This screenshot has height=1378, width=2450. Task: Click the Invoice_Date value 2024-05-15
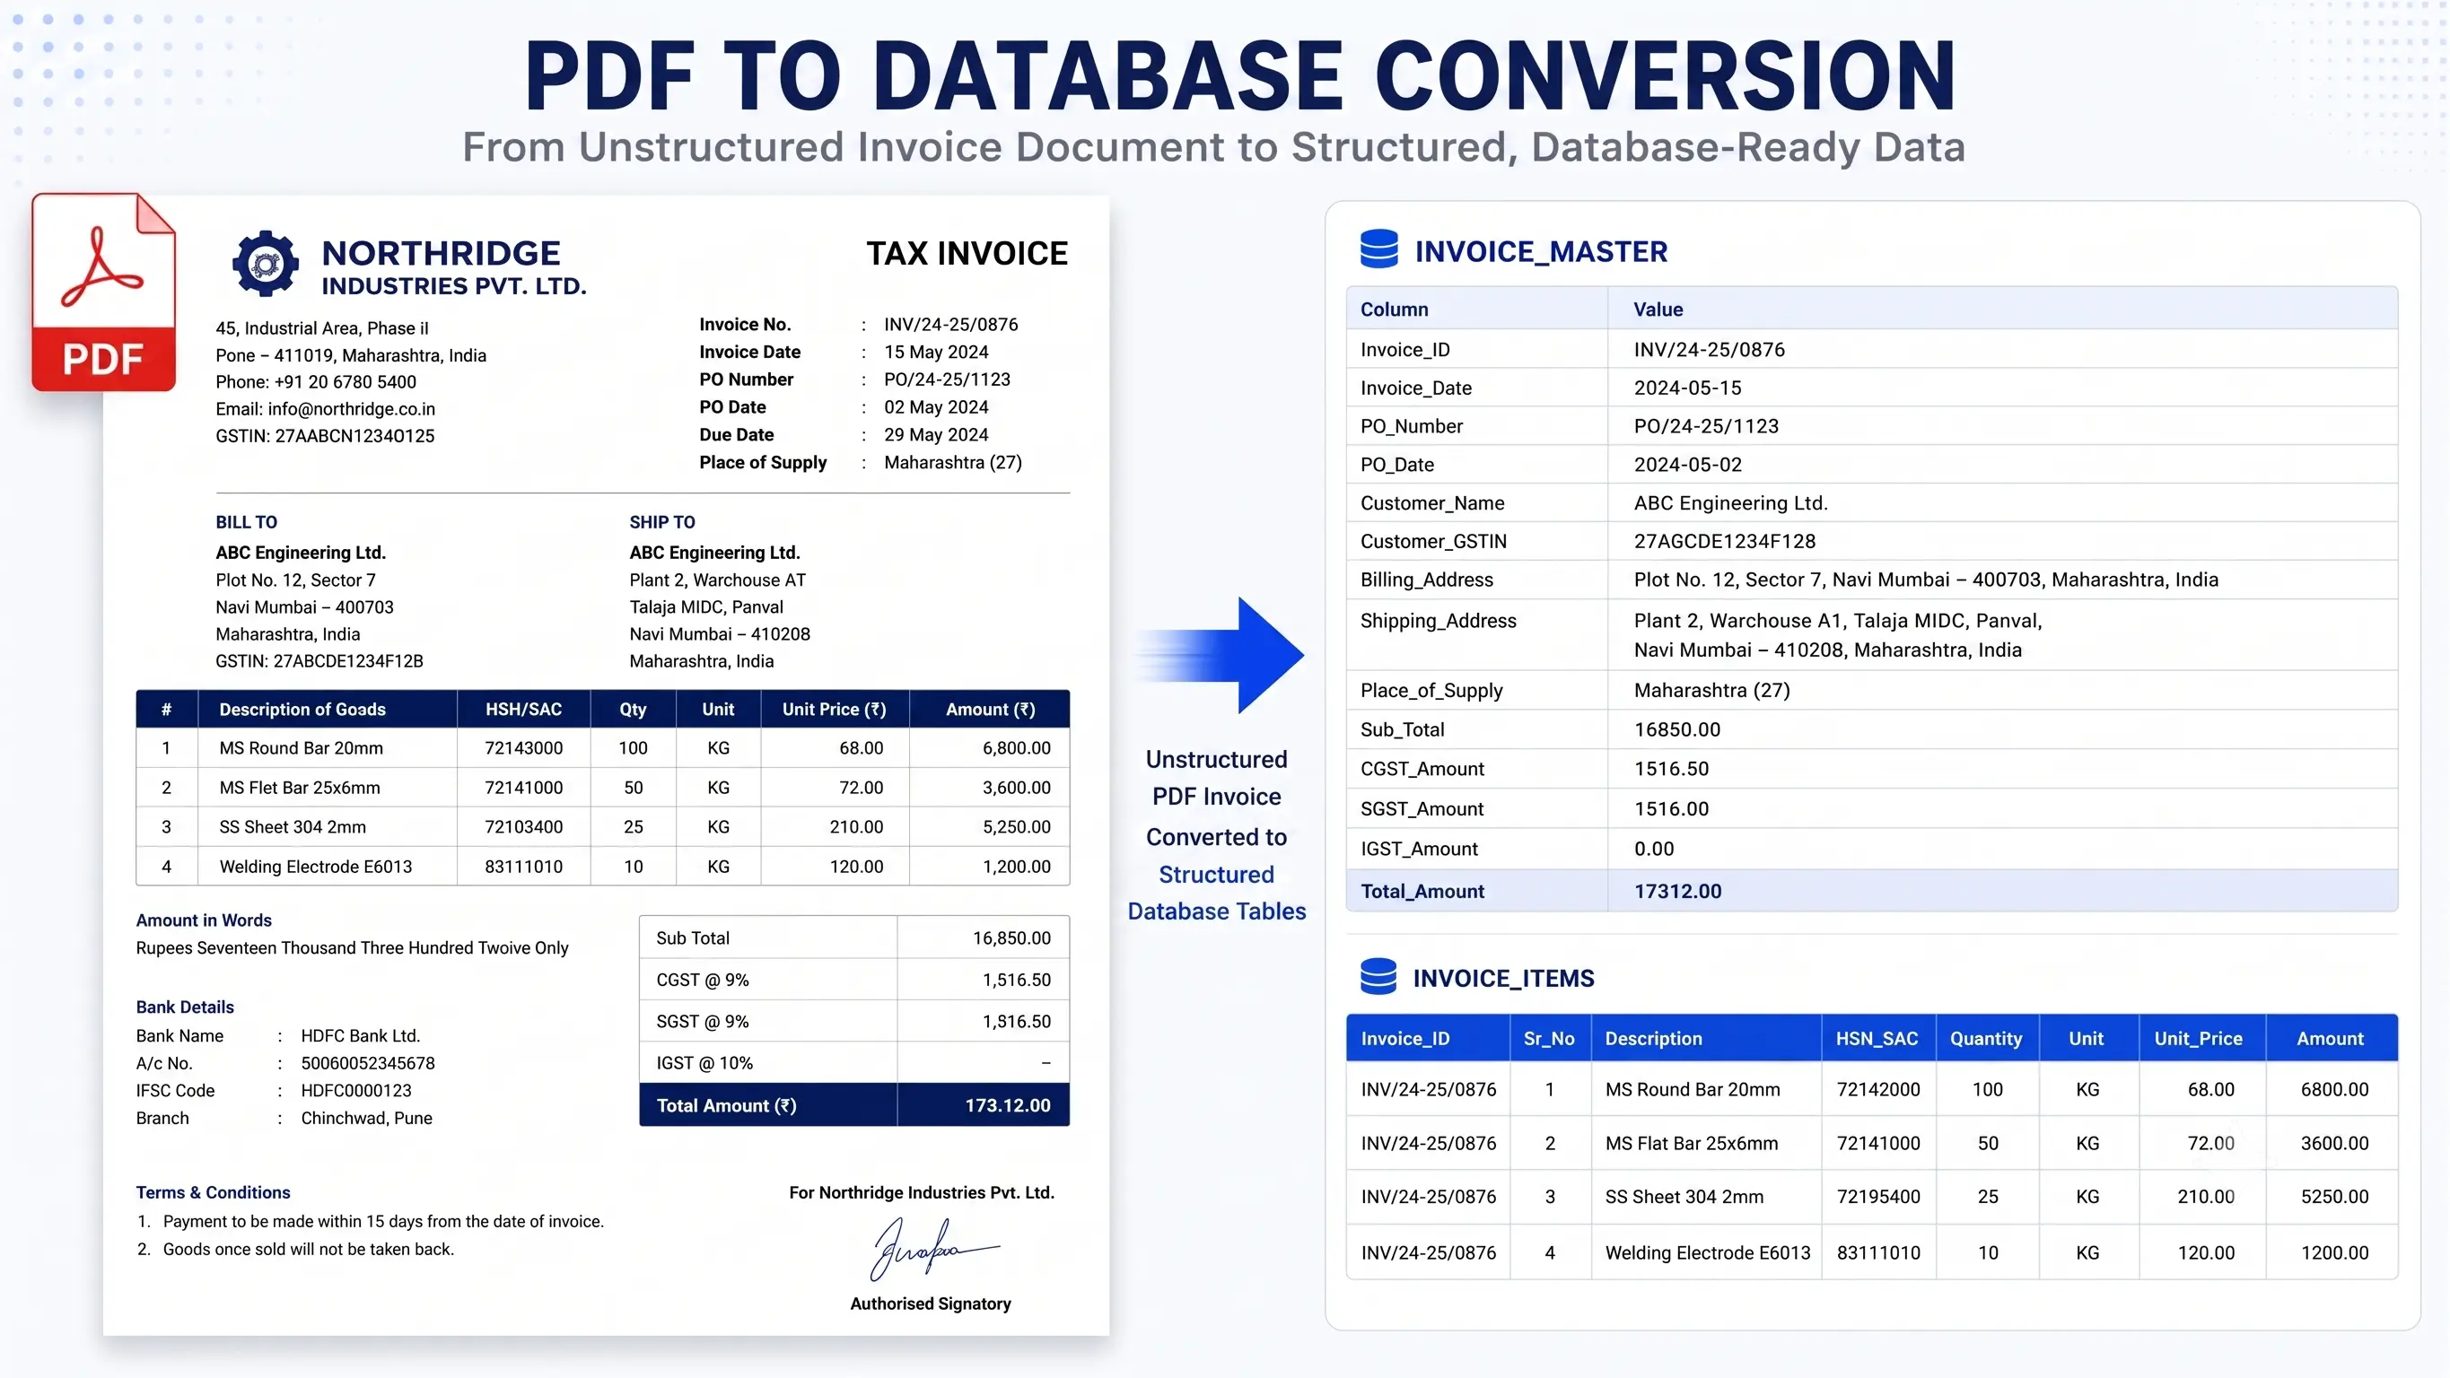[1687, 388]
